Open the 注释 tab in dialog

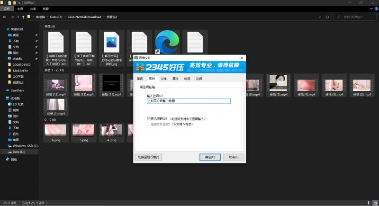[199, 79]
